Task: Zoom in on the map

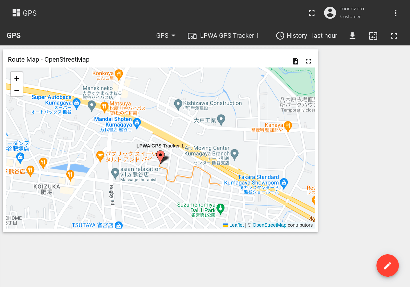Action: (17, 78)
